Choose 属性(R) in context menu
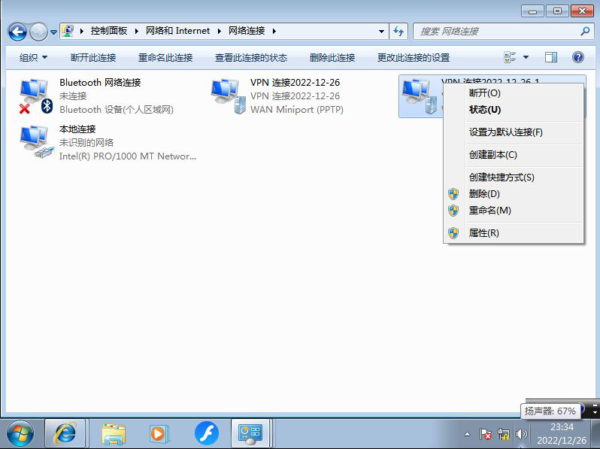Screen dimensions: 600x449 pyautogui.click(x=514, y=232)
